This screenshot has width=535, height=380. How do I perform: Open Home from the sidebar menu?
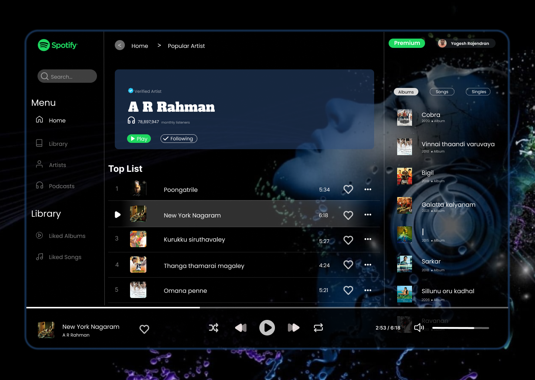click(57, 121)
